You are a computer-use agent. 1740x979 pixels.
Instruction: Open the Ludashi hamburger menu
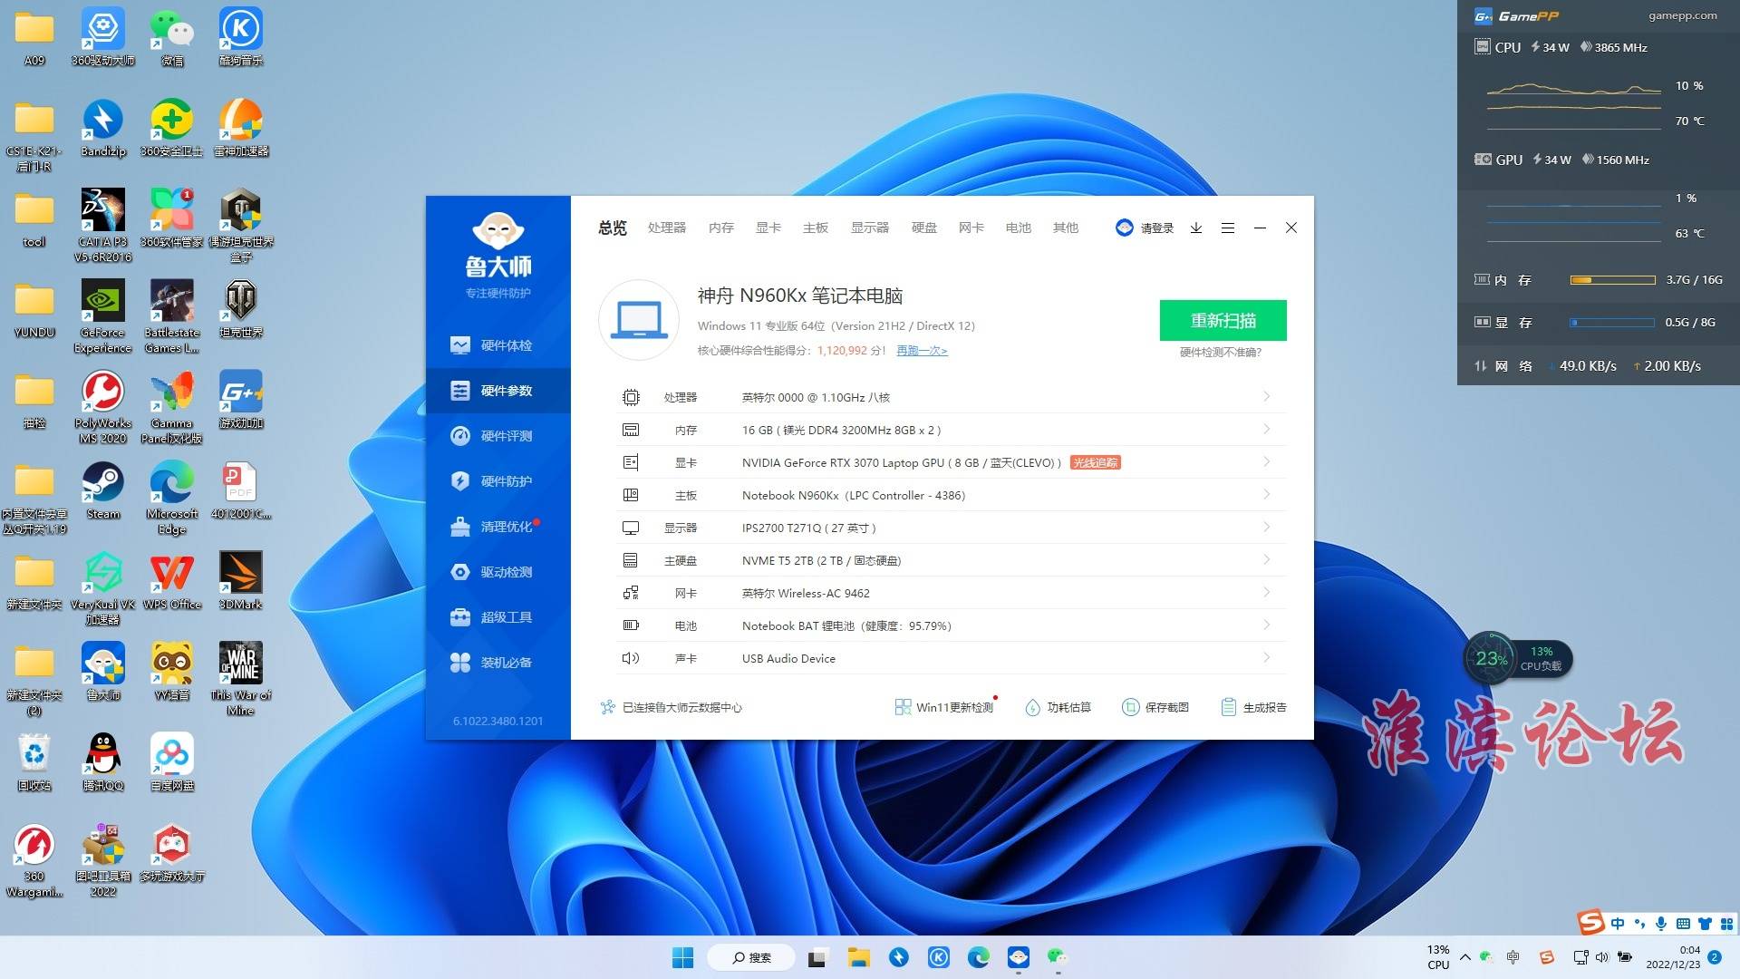pyautogui.click(x=1228, y=228)
